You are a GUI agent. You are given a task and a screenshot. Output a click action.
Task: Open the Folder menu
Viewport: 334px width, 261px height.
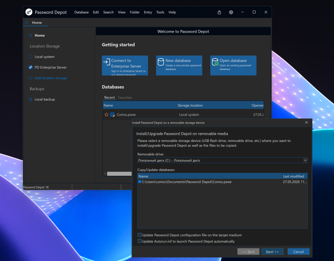coord(135,12)
